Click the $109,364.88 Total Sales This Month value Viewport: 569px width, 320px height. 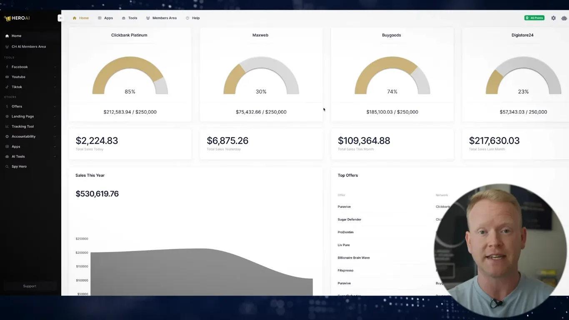pos(364,141)
